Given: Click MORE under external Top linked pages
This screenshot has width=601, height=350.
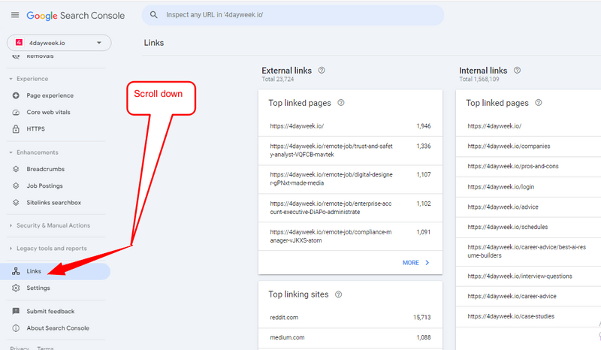Looking at the screenshot, I should click(x=411, y=263).
